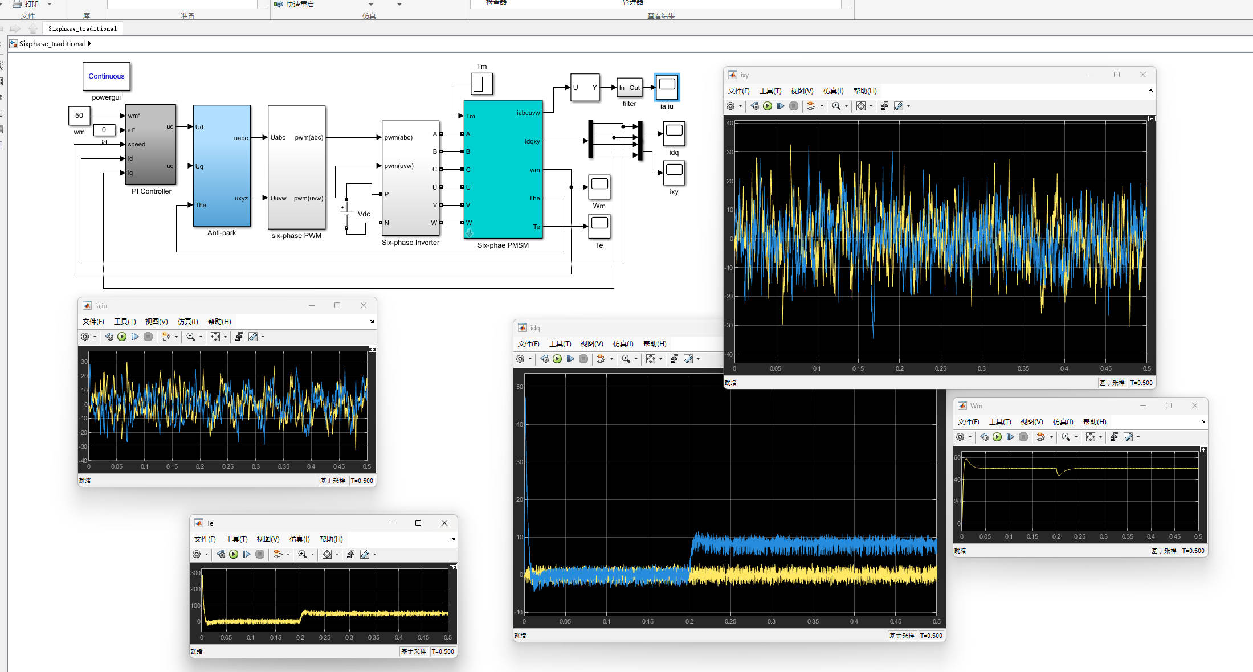
Task: Open configuration properties gear in ixy scope
Action: point(730,106)
